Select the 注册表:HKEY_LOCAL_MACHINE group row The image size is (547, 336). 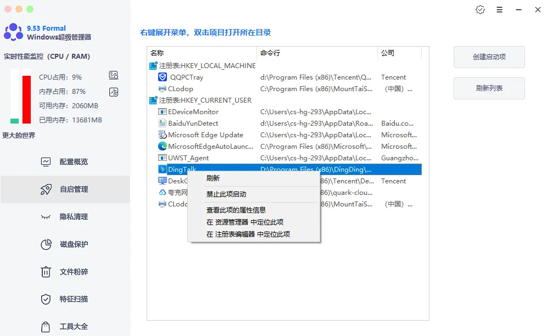click(207, 65)
